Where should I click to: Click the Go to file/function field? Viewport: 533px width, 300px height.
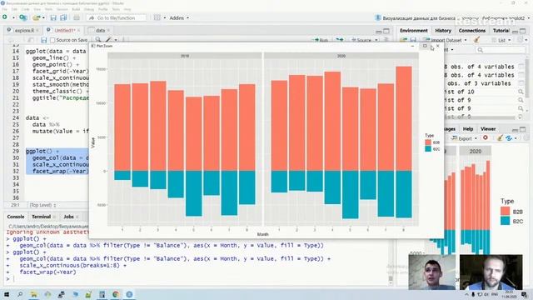click(117, 17)
